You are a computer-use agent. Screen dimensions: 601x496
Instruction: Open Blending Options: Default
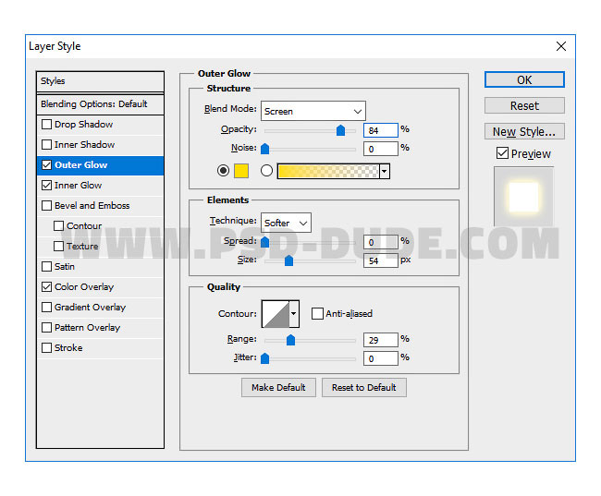(x=100, y=104)
